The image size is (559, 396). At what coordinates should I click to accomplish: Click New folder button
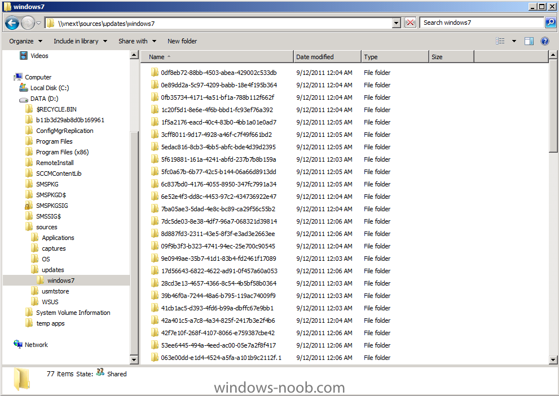[182, 41]
